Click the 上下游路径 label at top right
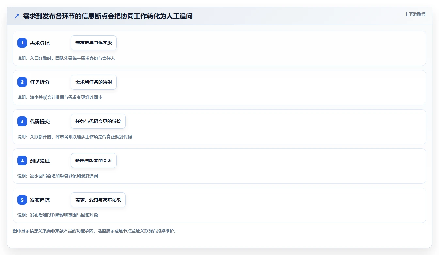This screenshot has height=255, width=439. tap(415, 14)
